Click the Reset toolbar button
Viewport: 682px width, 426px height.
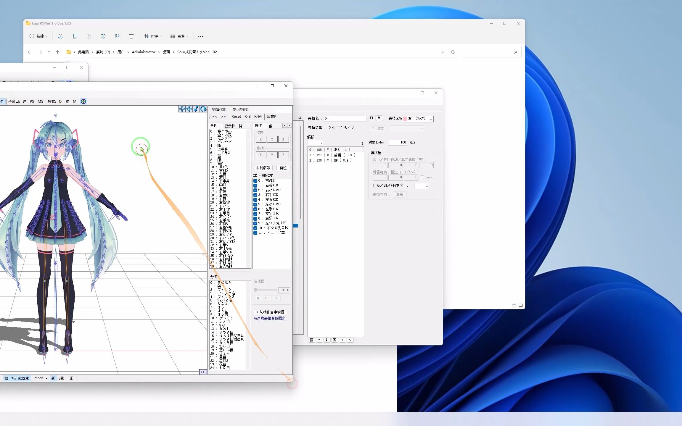(x=236, y=117)
